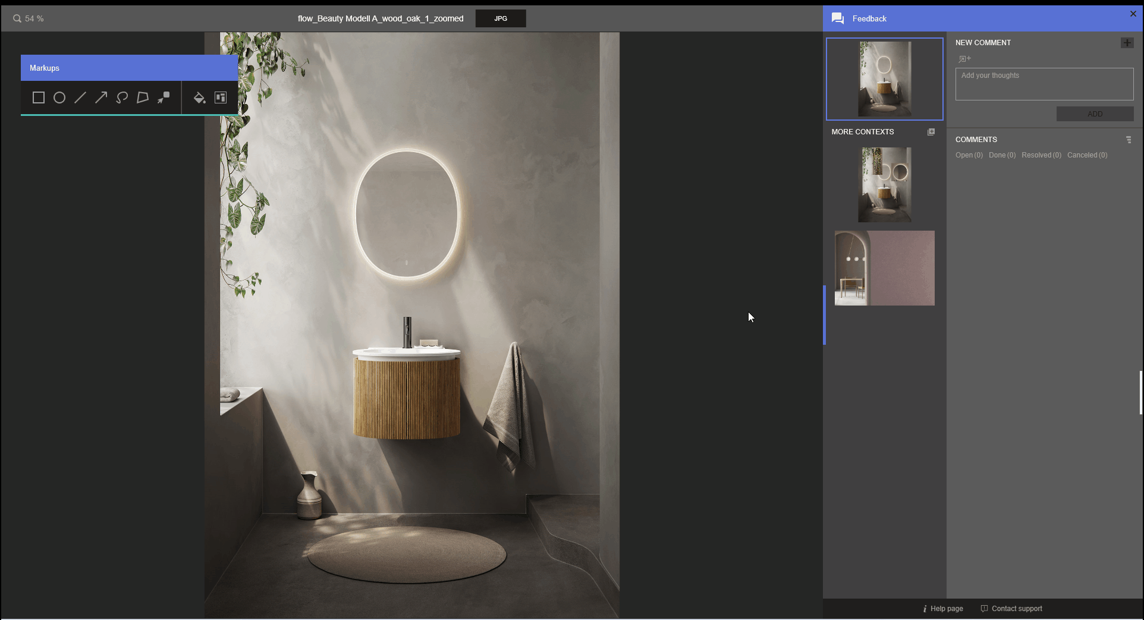
Task: Filter comments by Resolved (0)
Action: 1042,155
